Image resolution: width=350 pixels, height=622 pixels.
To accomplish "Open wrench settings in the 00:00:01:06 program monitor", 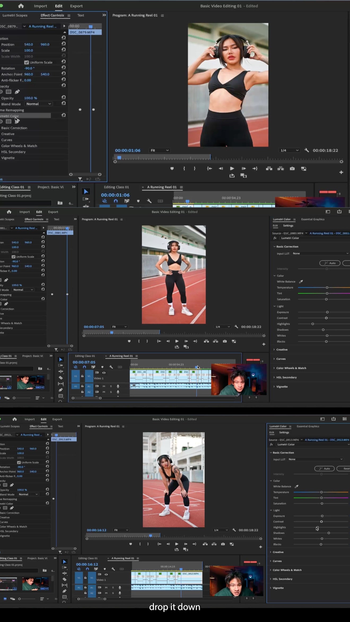I will point(307,150).
